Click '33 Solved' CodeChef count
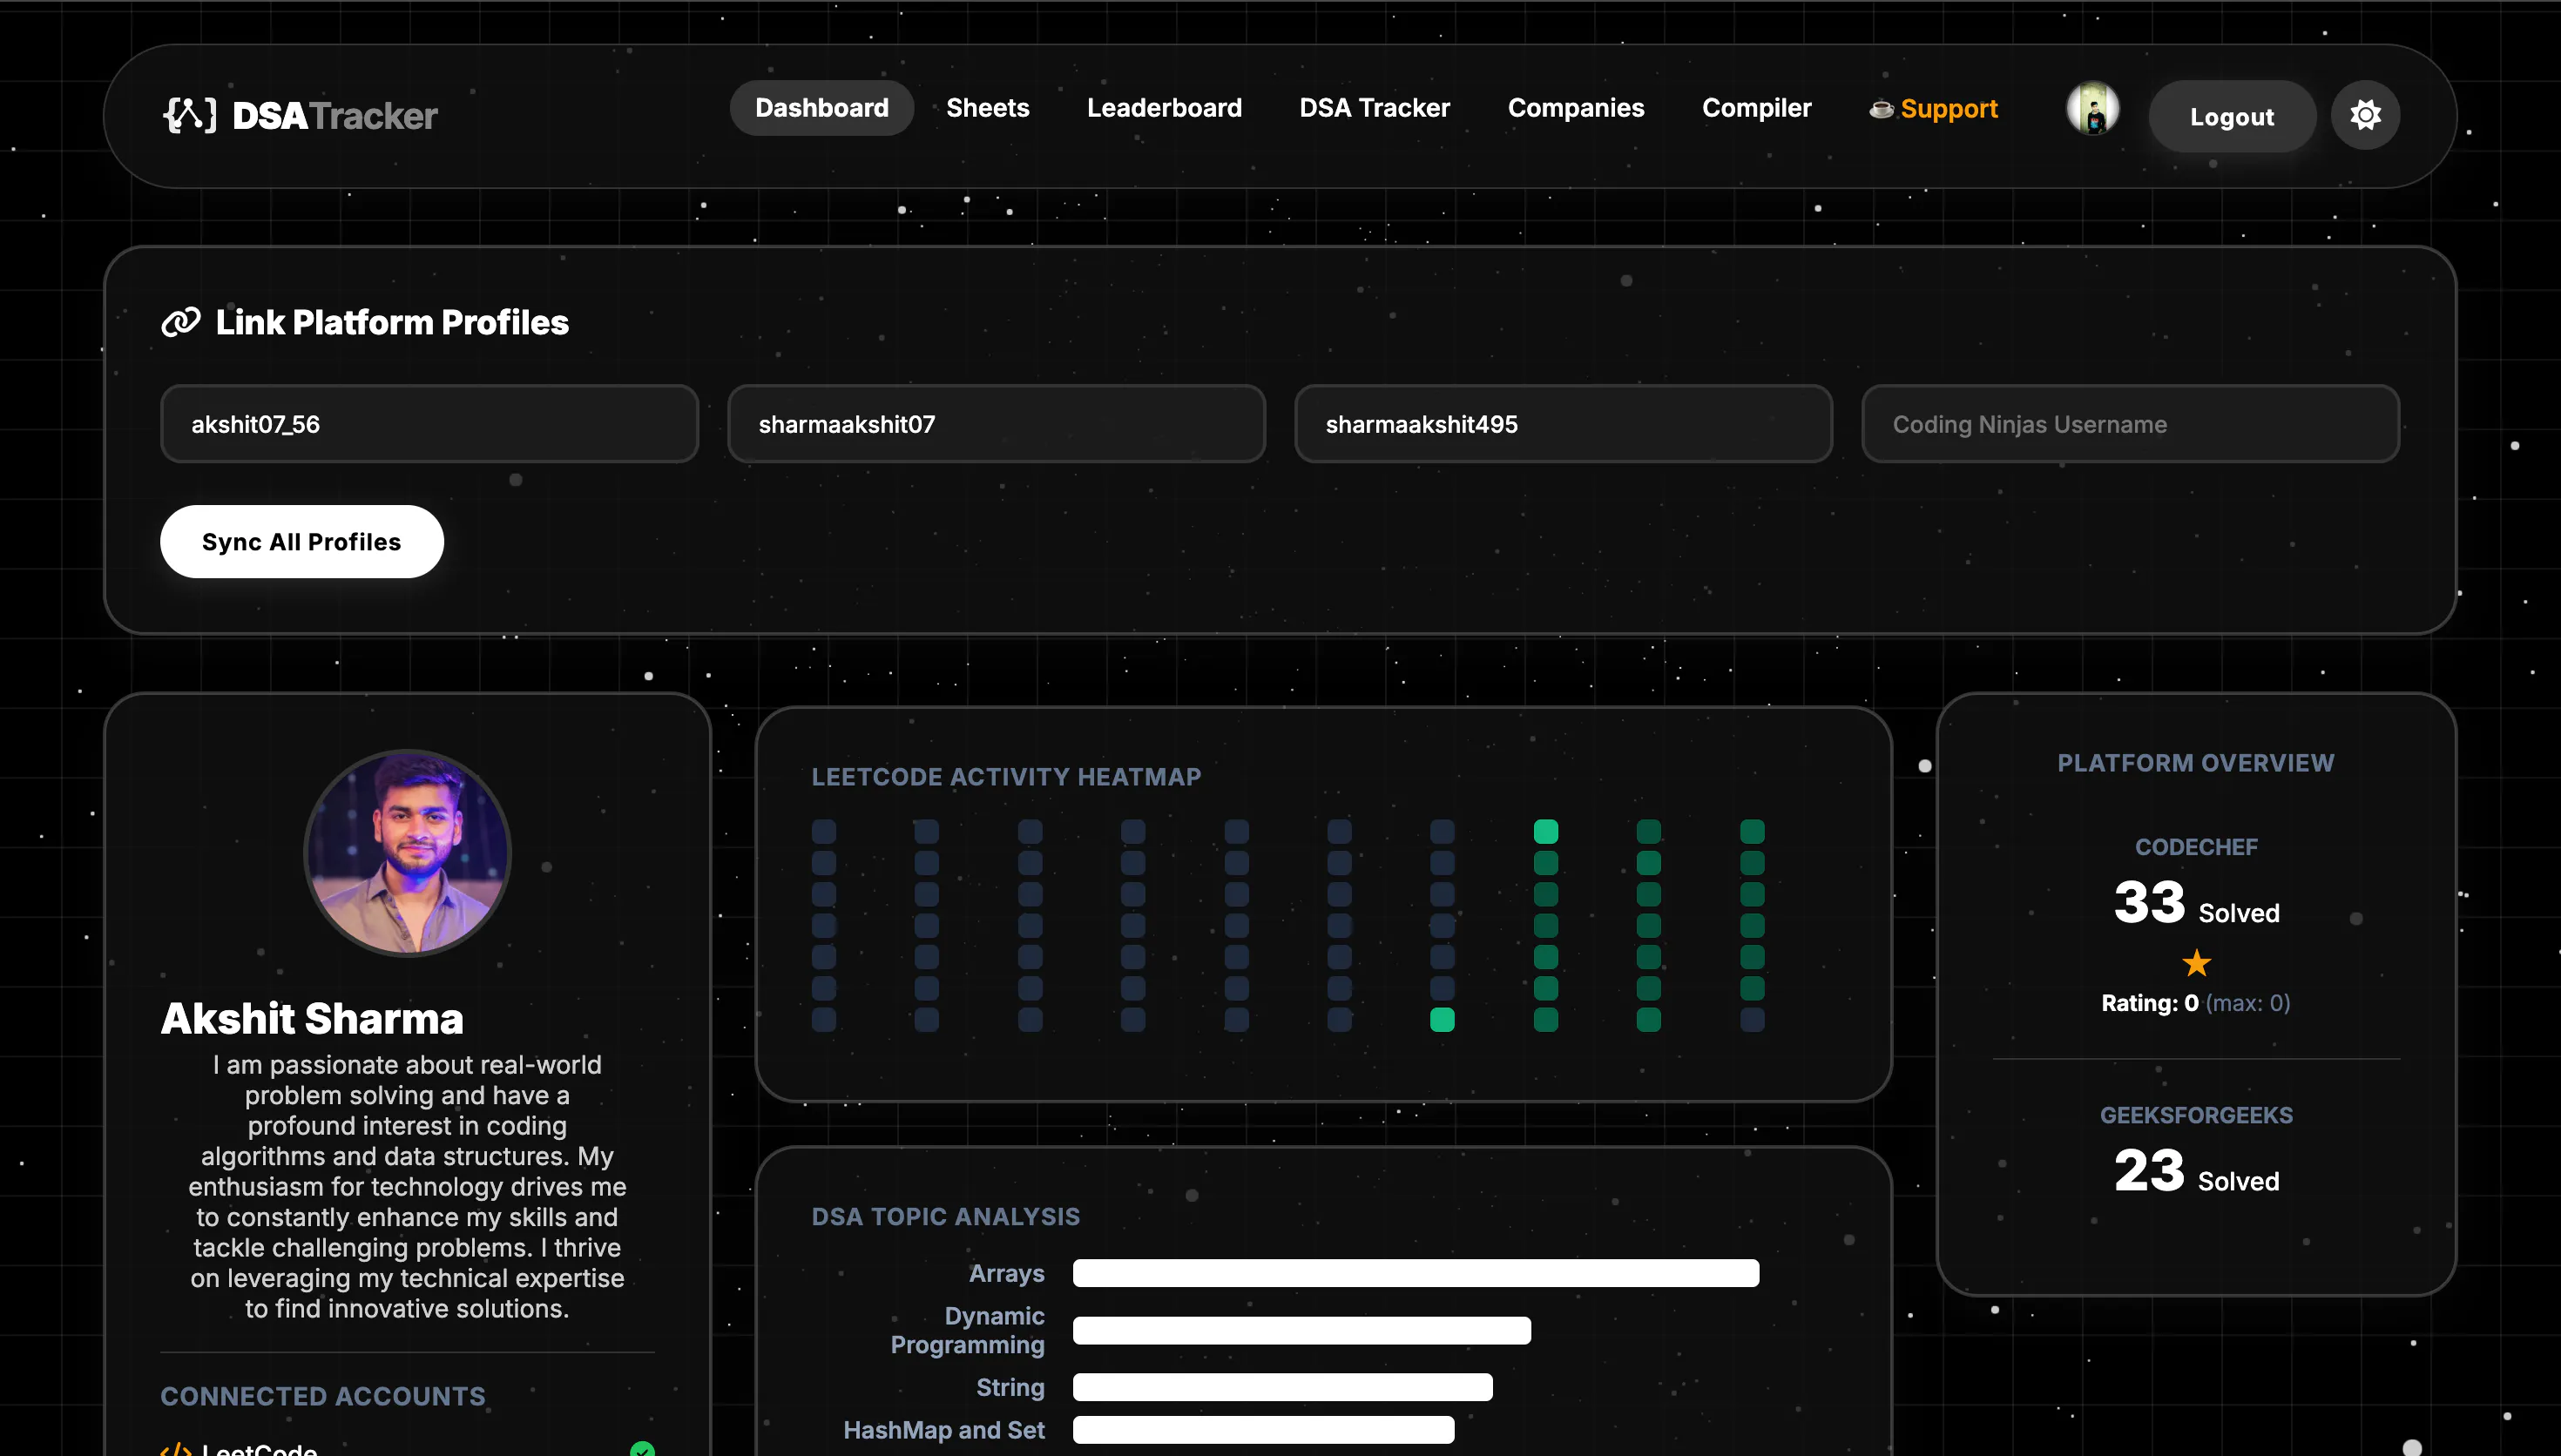The image size is (2561, 1456). click(x=2196, y=903)
